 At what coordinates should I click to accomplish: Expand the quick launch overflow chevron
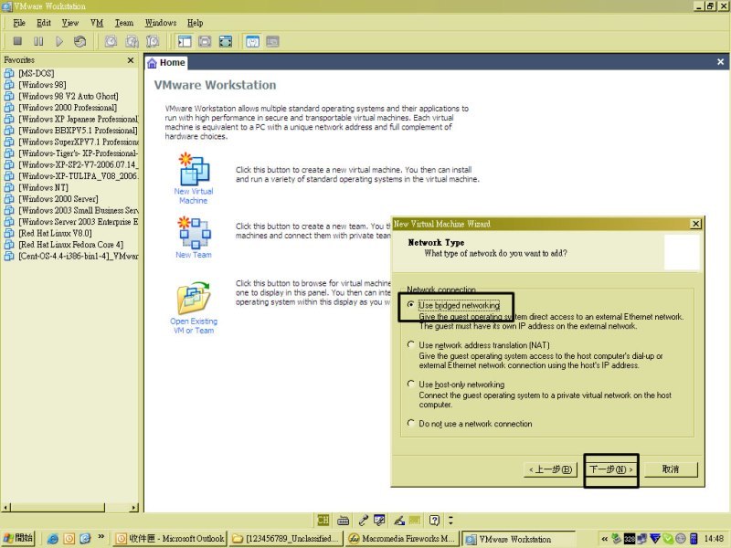pos(101,537)
